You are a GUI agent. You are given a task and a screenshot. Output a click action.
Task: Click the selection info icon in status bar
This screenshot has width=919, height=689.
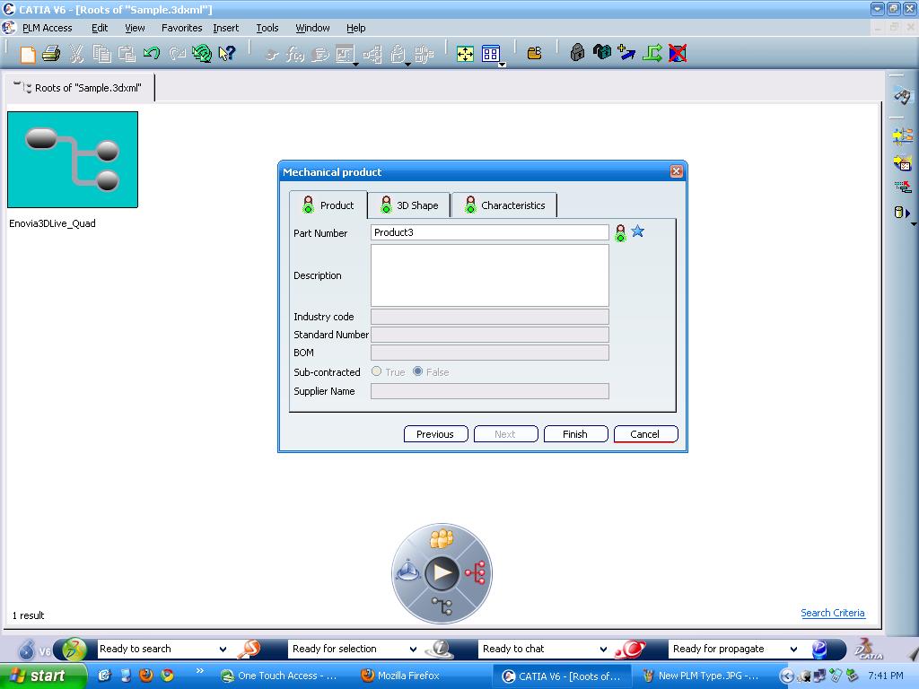click(439, 650)
